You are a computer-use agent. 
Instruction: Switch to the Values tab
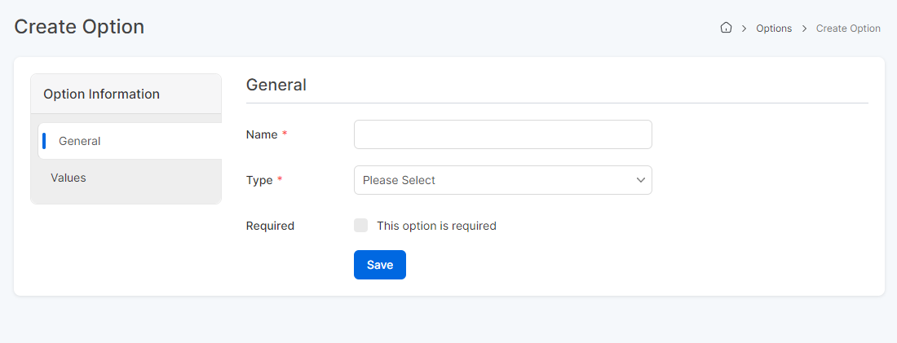pos(68,178)
